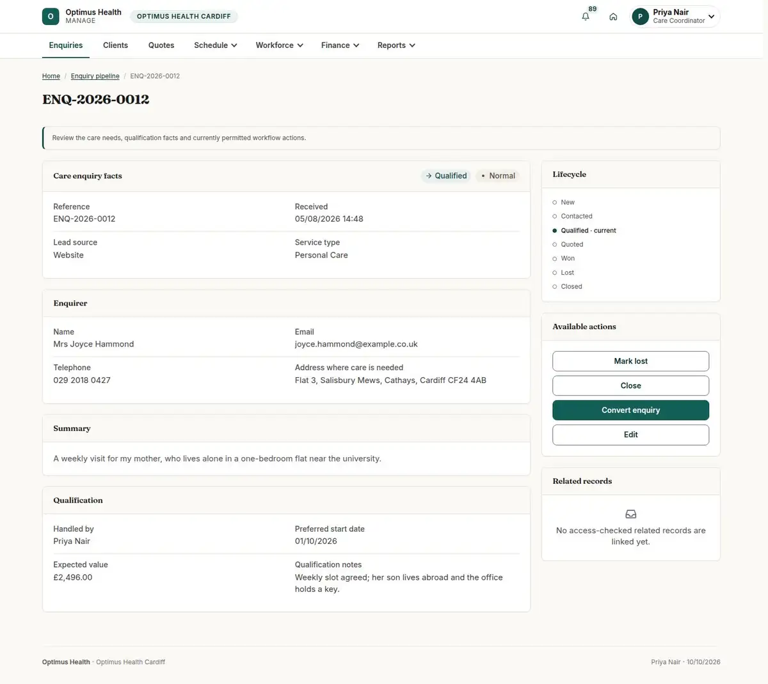This screenshot has width=768, height=684.
Task: Select the Lost lifecycle stage
Action: point(563,272)
